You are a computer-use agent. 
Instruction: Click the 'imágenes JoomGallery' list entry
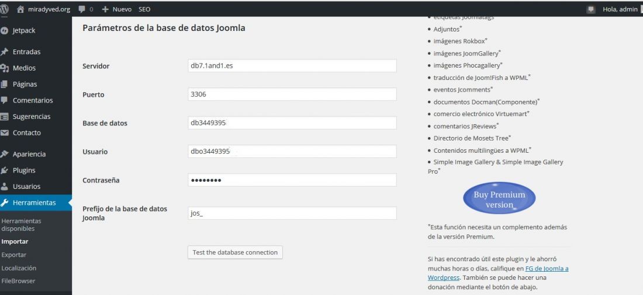tap(467, 53)
